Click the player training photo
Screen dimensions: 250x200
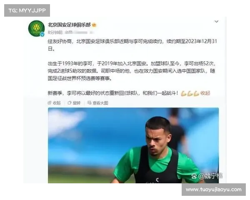point(133,145)
